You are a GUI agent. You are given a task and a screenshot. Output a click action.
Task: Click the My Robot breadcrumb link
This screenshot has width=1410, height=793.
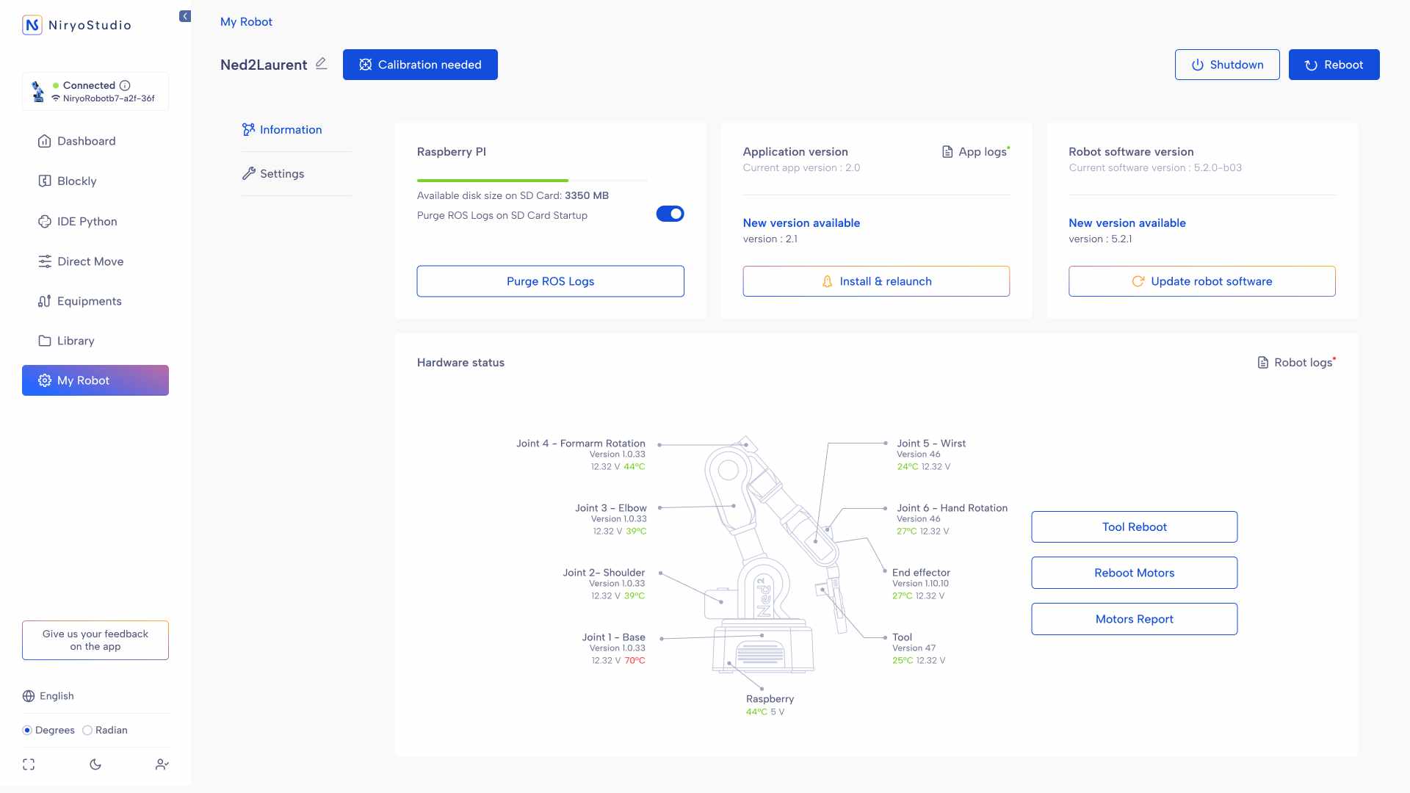point(246,22)
